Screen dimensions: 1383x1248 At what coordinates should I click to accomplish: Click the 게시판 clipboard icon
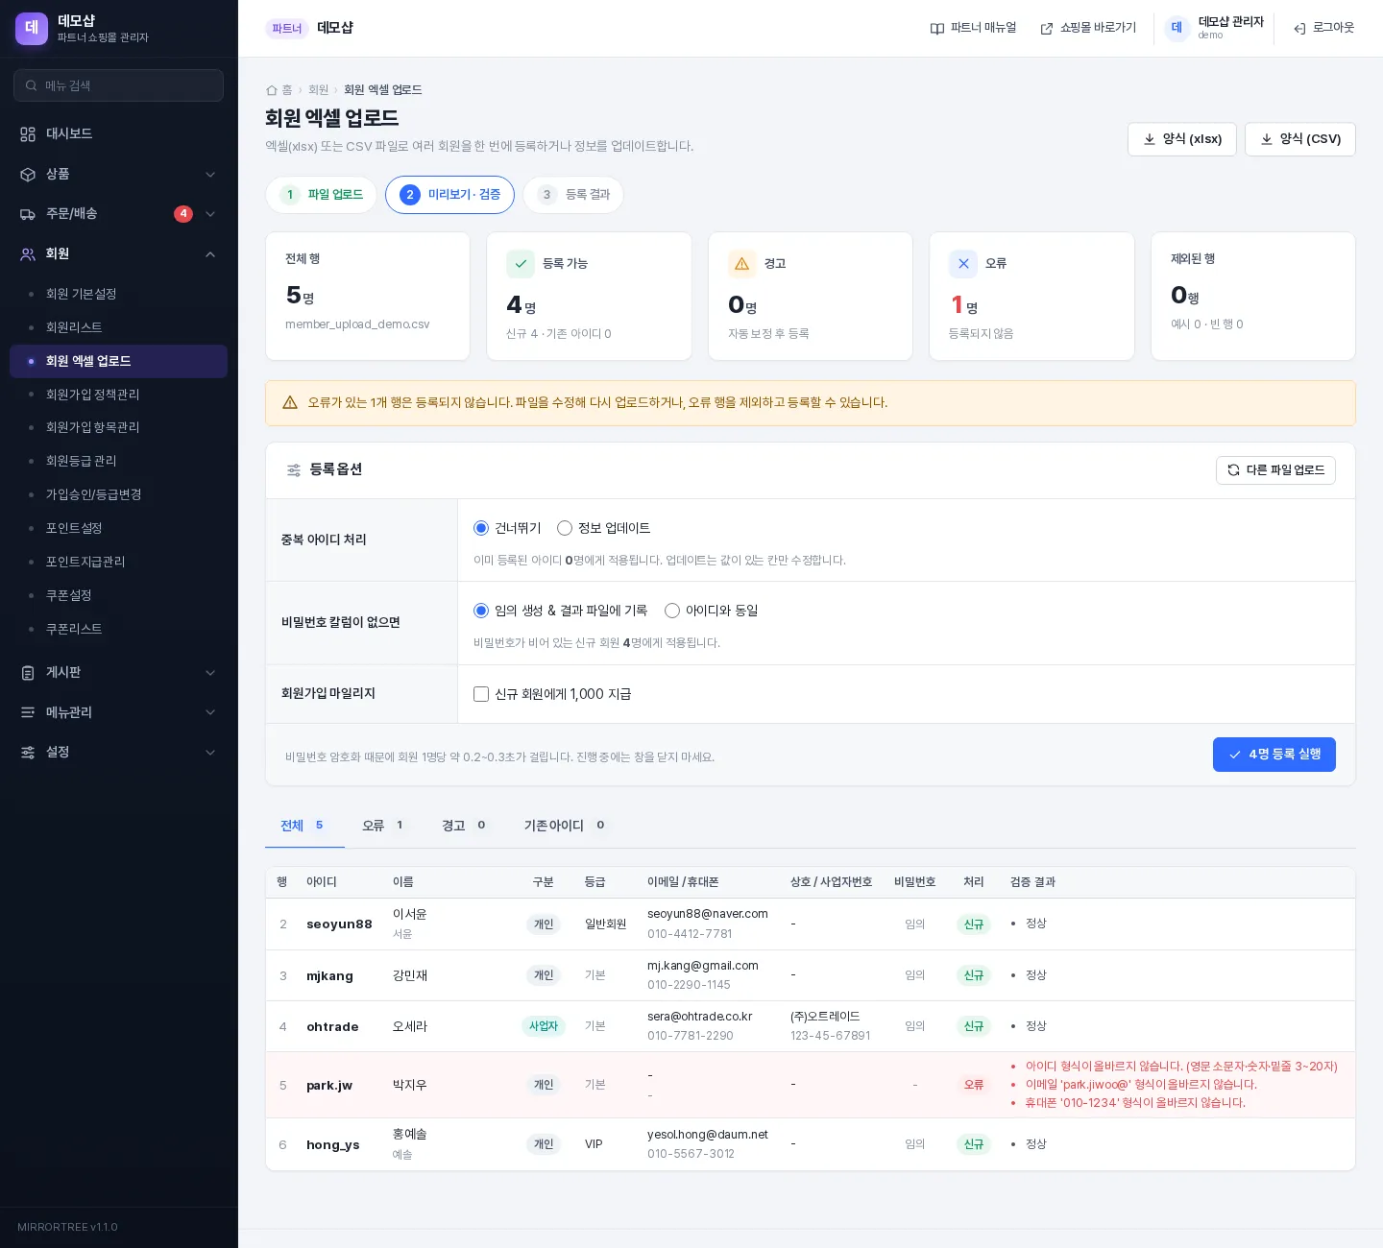[28, 673]
